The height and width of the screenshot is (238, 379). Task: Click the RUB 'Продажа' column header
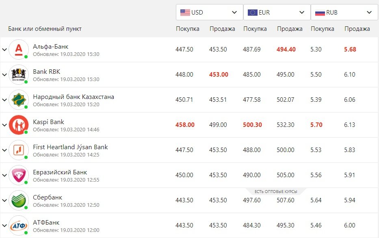pos(357,29)
